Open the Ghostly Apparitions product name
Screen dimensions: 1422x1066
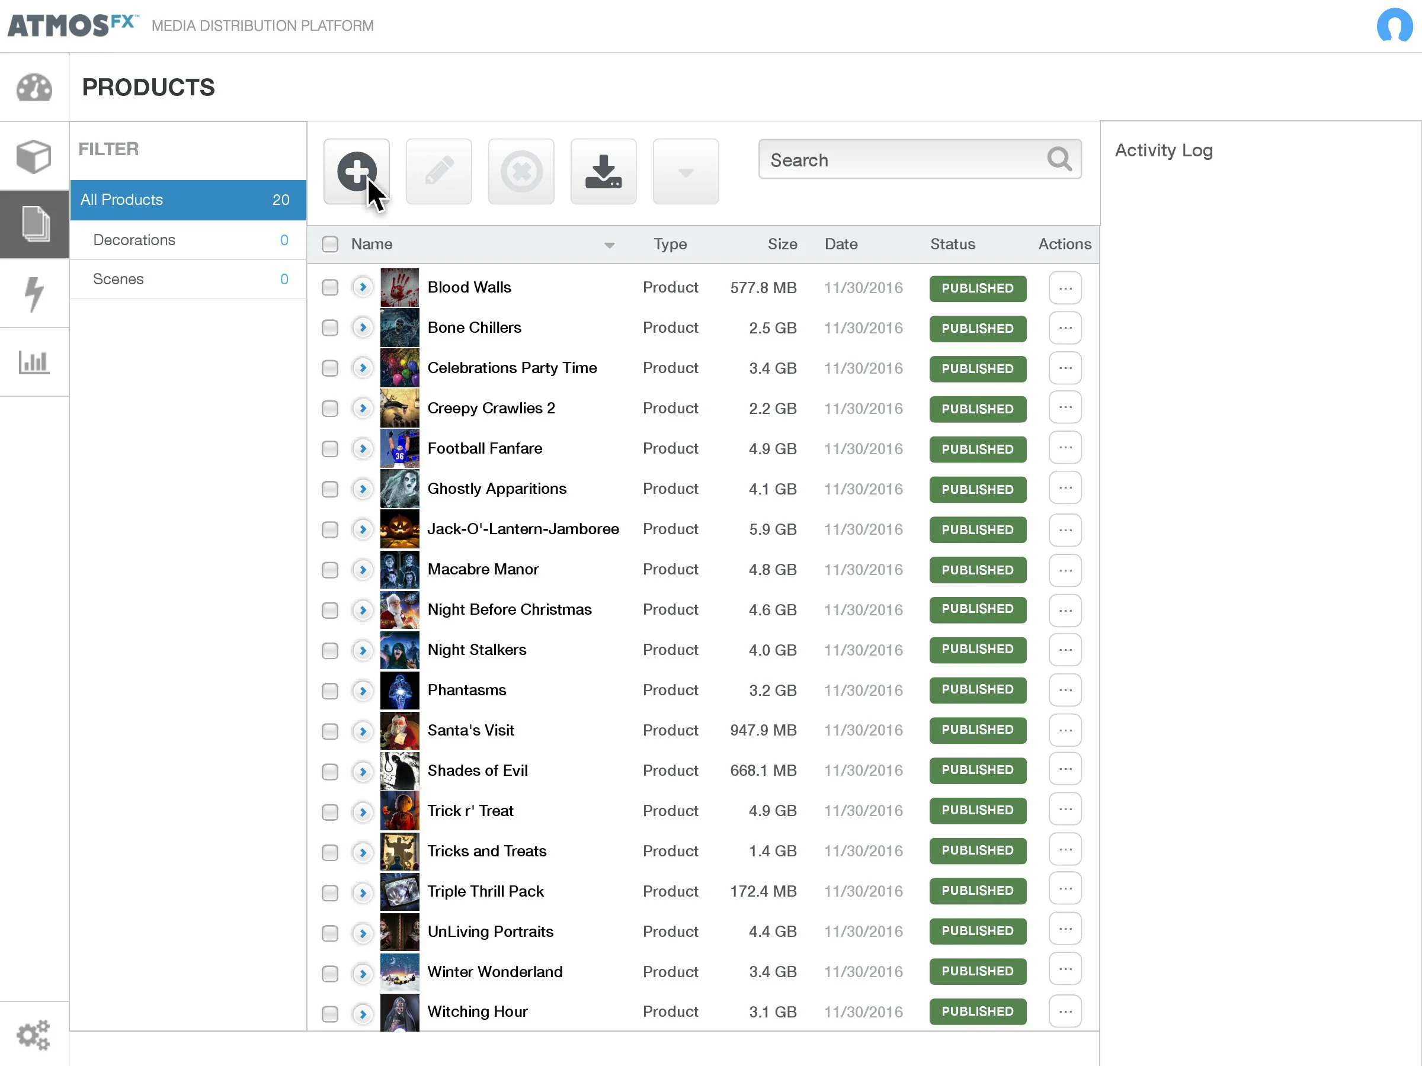[x=497, y=489]
